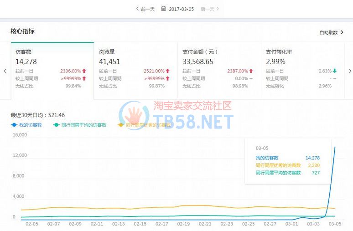
Task: Go to previous day (前一天)
Action: [x=145, y=9]
